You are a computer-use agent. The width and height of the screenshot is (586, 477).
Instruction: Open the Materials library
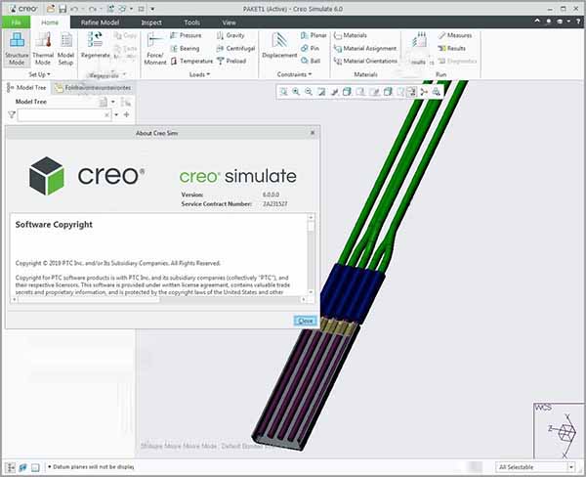tap(351, 35)
